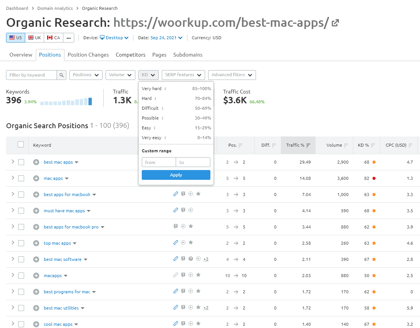This screenshot has height=328, width=420.
Task: Click the 'from' custom range field
Action: pos(159,162)
